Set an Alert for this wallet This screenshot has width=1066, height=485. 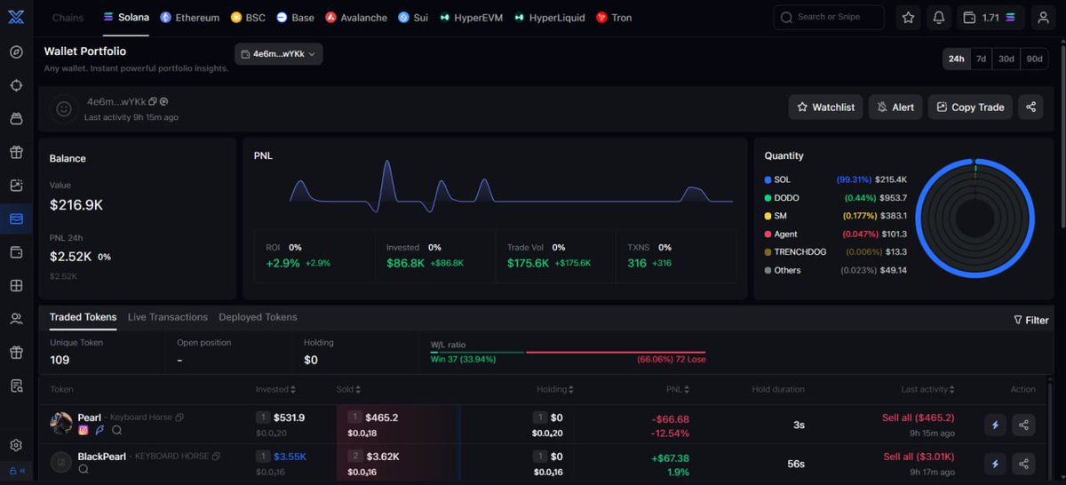[895, 107]
